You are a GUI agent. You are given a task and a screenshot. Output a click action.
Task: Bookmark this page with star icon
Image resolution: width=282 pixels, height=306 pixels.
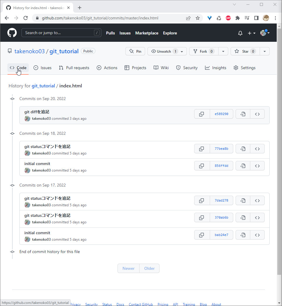coord(198,18)
